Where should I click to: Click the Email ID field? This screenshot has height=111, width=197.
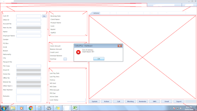click(x=29, y=70)
